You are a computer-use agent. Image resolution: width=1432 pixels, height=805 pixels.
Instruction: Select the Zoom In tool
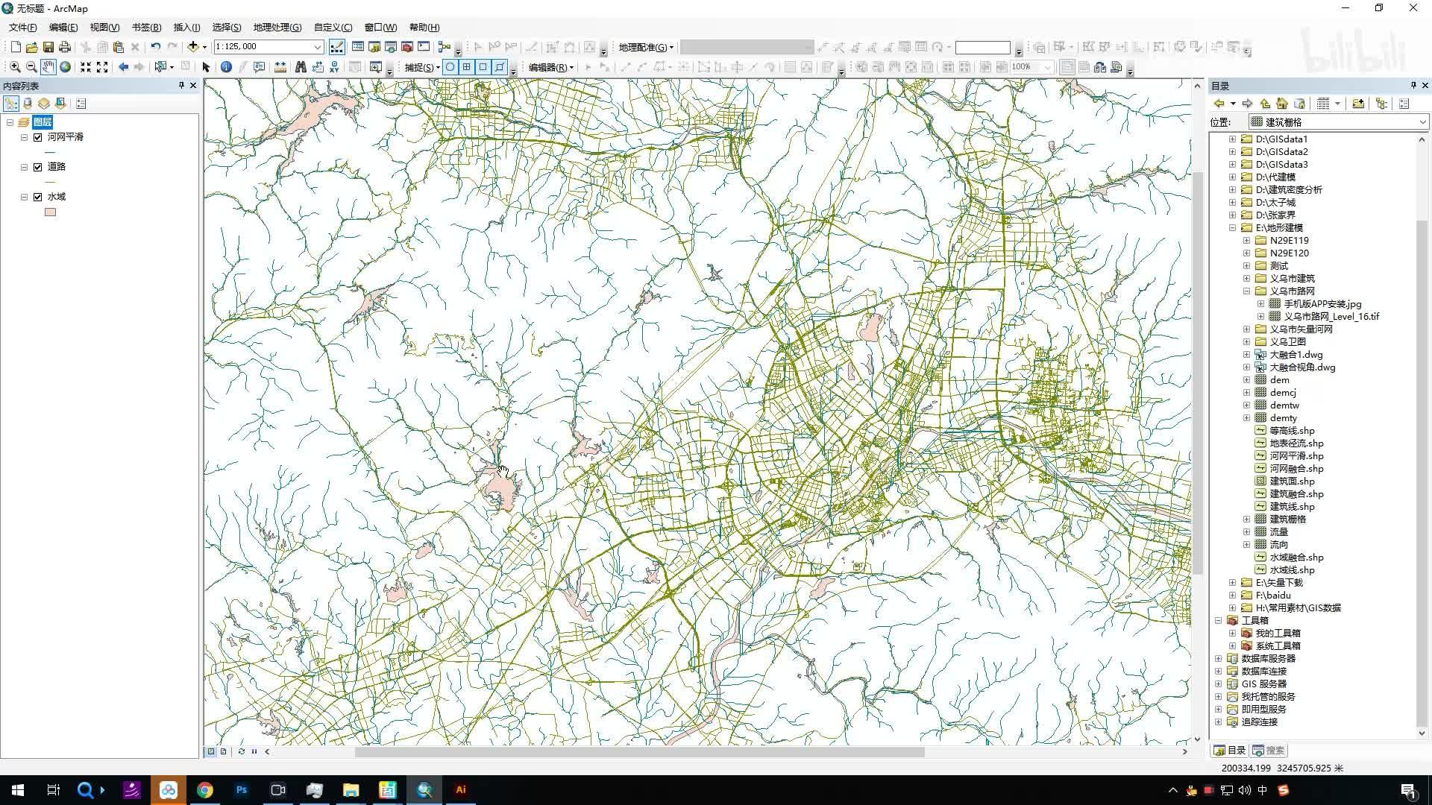click(15, 67)
